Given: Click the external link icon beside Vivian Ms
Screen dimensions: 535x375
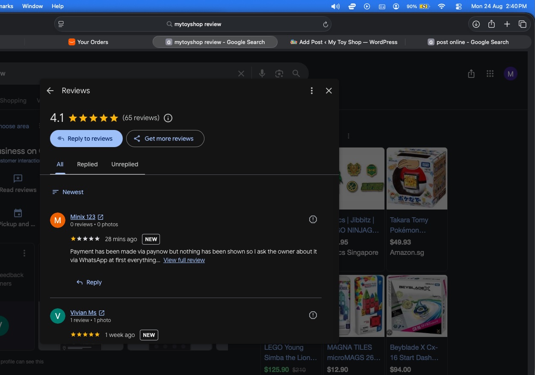Looking at the screenshot, I should [x=102, y=313].
